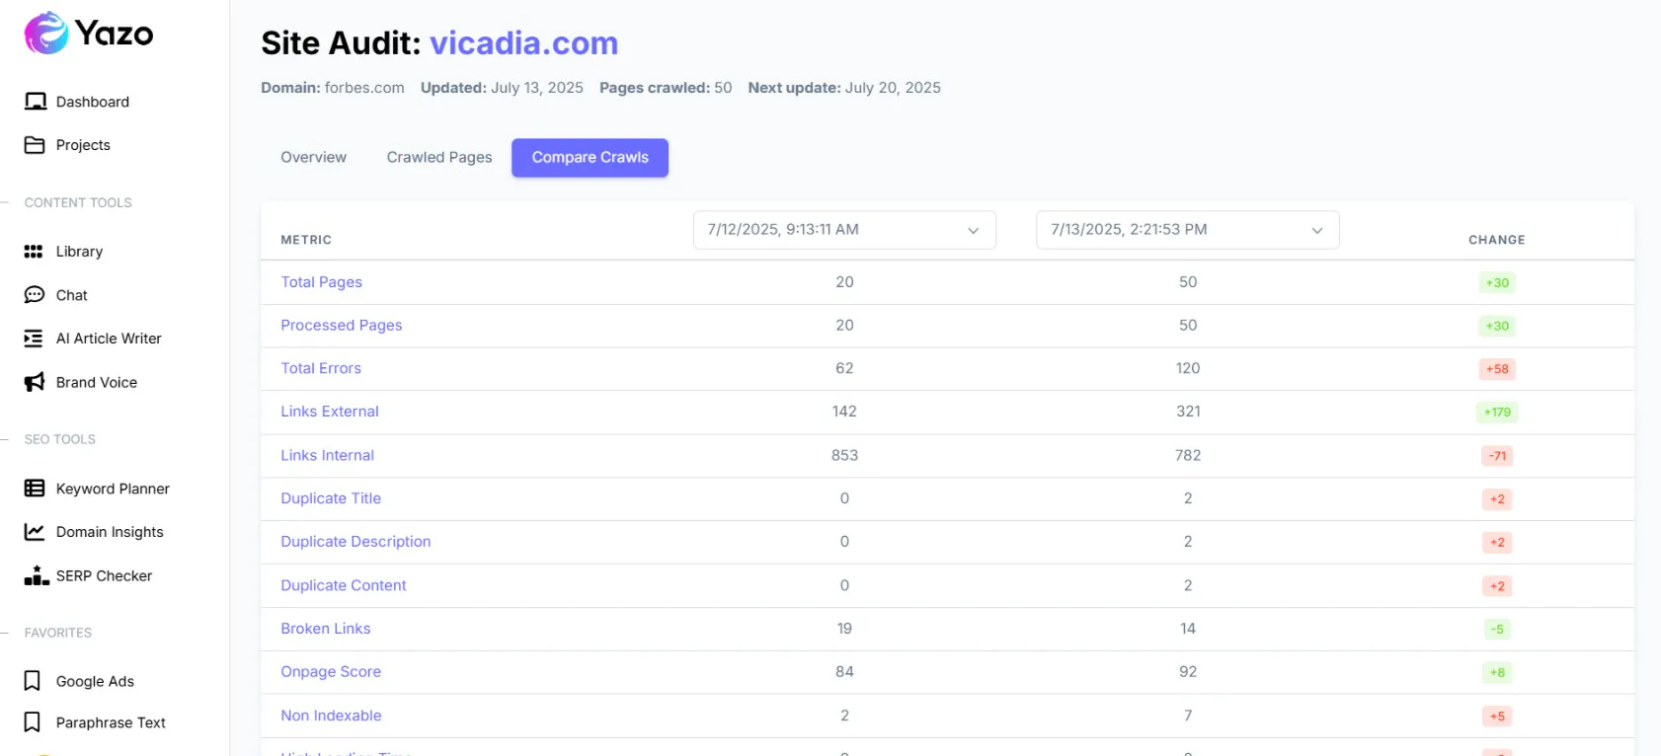The width and height of the screenshot is (1661, 756).
Task: Open AI Article Writer label
Action: pos(109,339)
